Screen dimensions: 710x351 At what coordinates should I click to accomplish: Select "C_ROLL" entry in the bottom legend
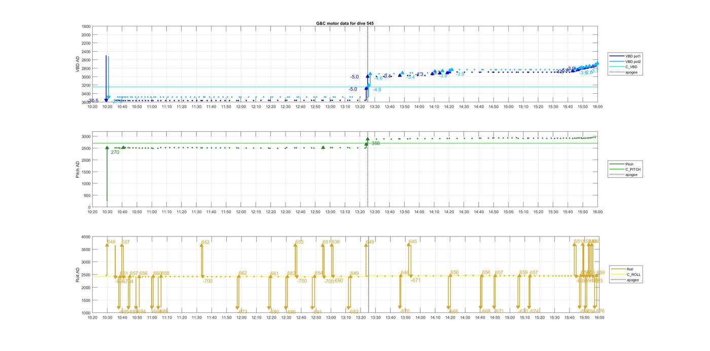633,275
